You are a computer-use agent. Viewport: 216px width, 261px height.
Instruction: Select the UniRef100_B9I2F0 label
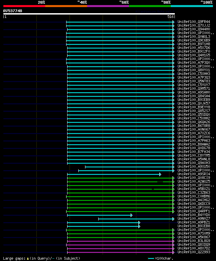(194, 51)
